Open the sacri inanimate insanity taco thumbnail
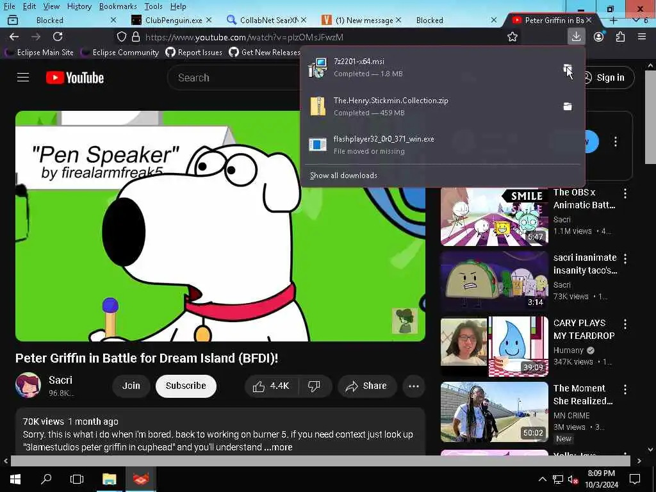656x492 pixels. pyautogui.click(x=494, y=282)
